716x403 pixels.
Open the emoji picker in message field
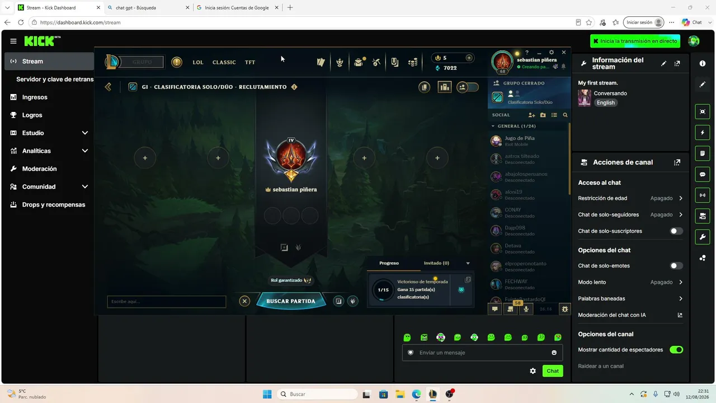pos(554,353)
